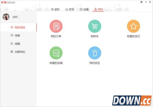Switch to the 好货 tab
Viewport: 153px width, 107px height.
click(x=70, y=9)
